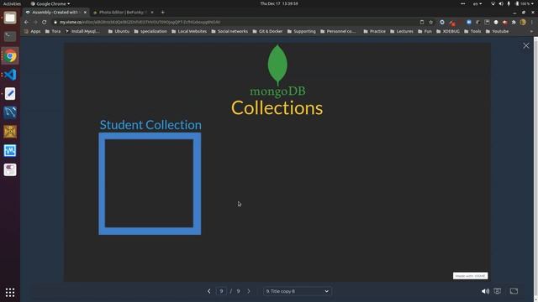Click the 'Student Collection' heading
Screen dimensions: 538x302
[x=150, y=125]
